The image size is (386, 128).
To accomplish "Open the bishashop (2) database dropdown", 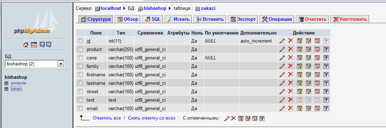I will (x=35, y=64).
